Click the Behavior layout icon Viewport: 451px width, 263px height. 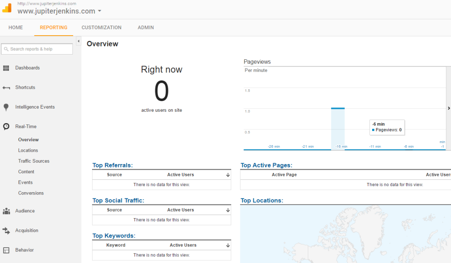pyautogui.click(x=6, y=250)
